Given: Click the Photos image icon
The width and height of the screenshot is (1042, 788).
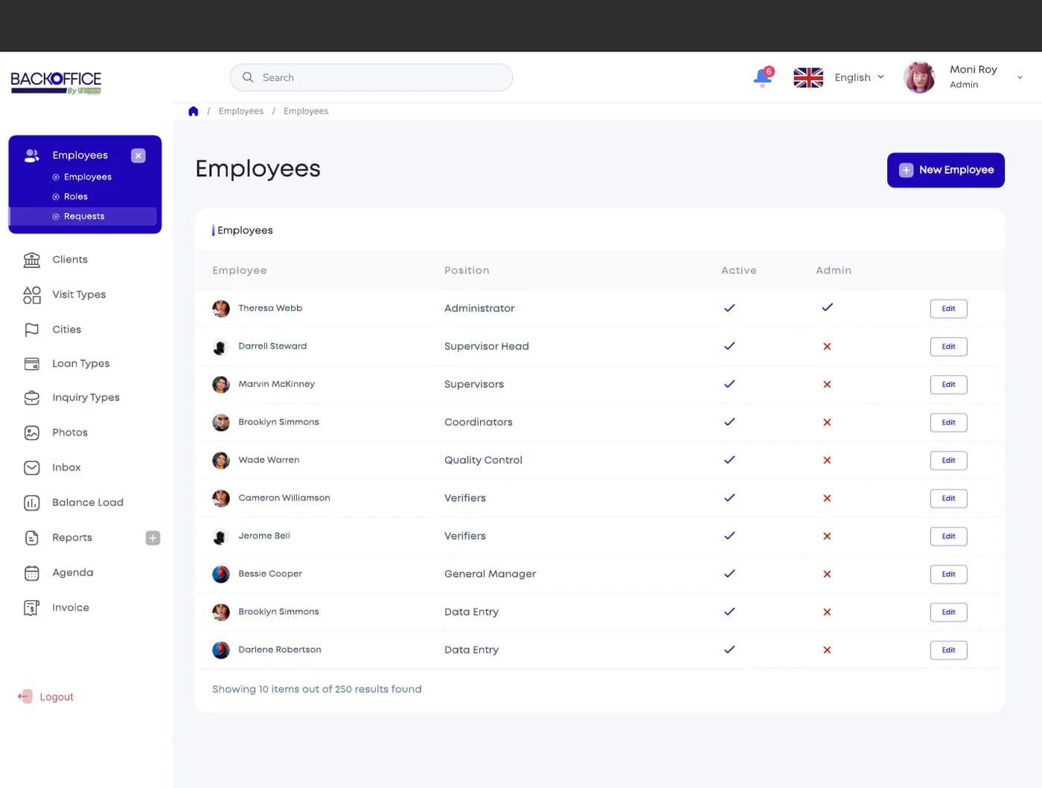Looking at the screenshot, I should 31,433.
